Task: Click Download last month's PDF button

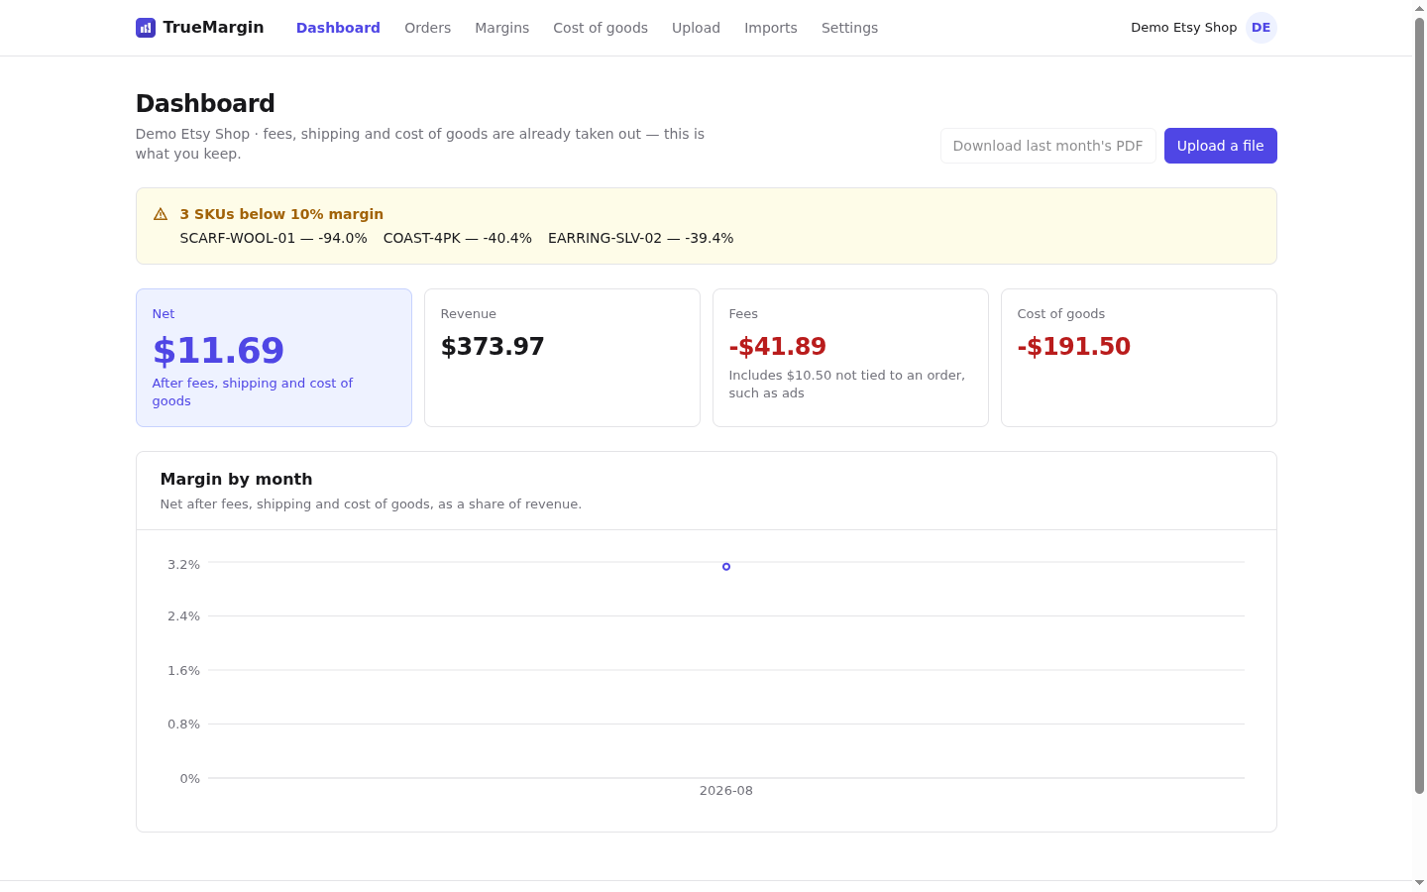Action: pos(1047,146)
